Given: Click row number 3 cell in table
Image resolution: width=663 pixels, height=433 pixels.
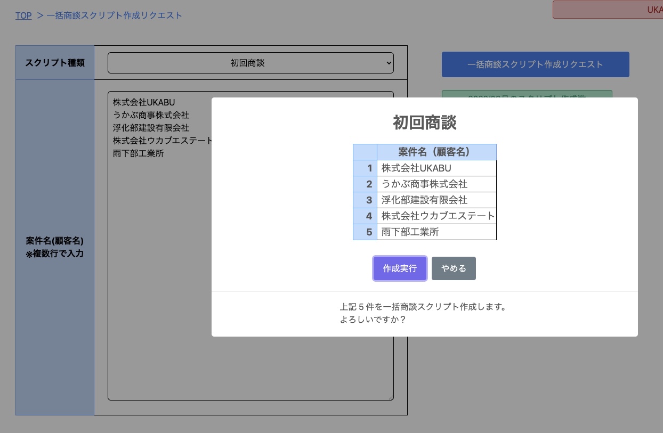Looking at the screenshot, I should click(365, 200).
